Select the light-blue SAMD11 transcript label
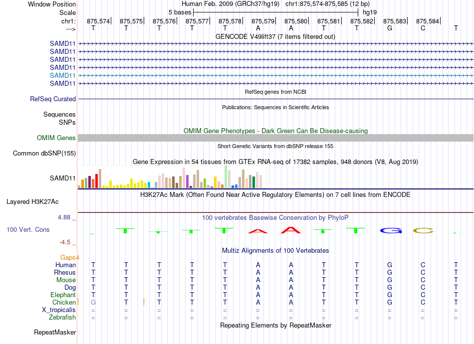474x344 pixels. pyautogui.click(x=62, y=75)
